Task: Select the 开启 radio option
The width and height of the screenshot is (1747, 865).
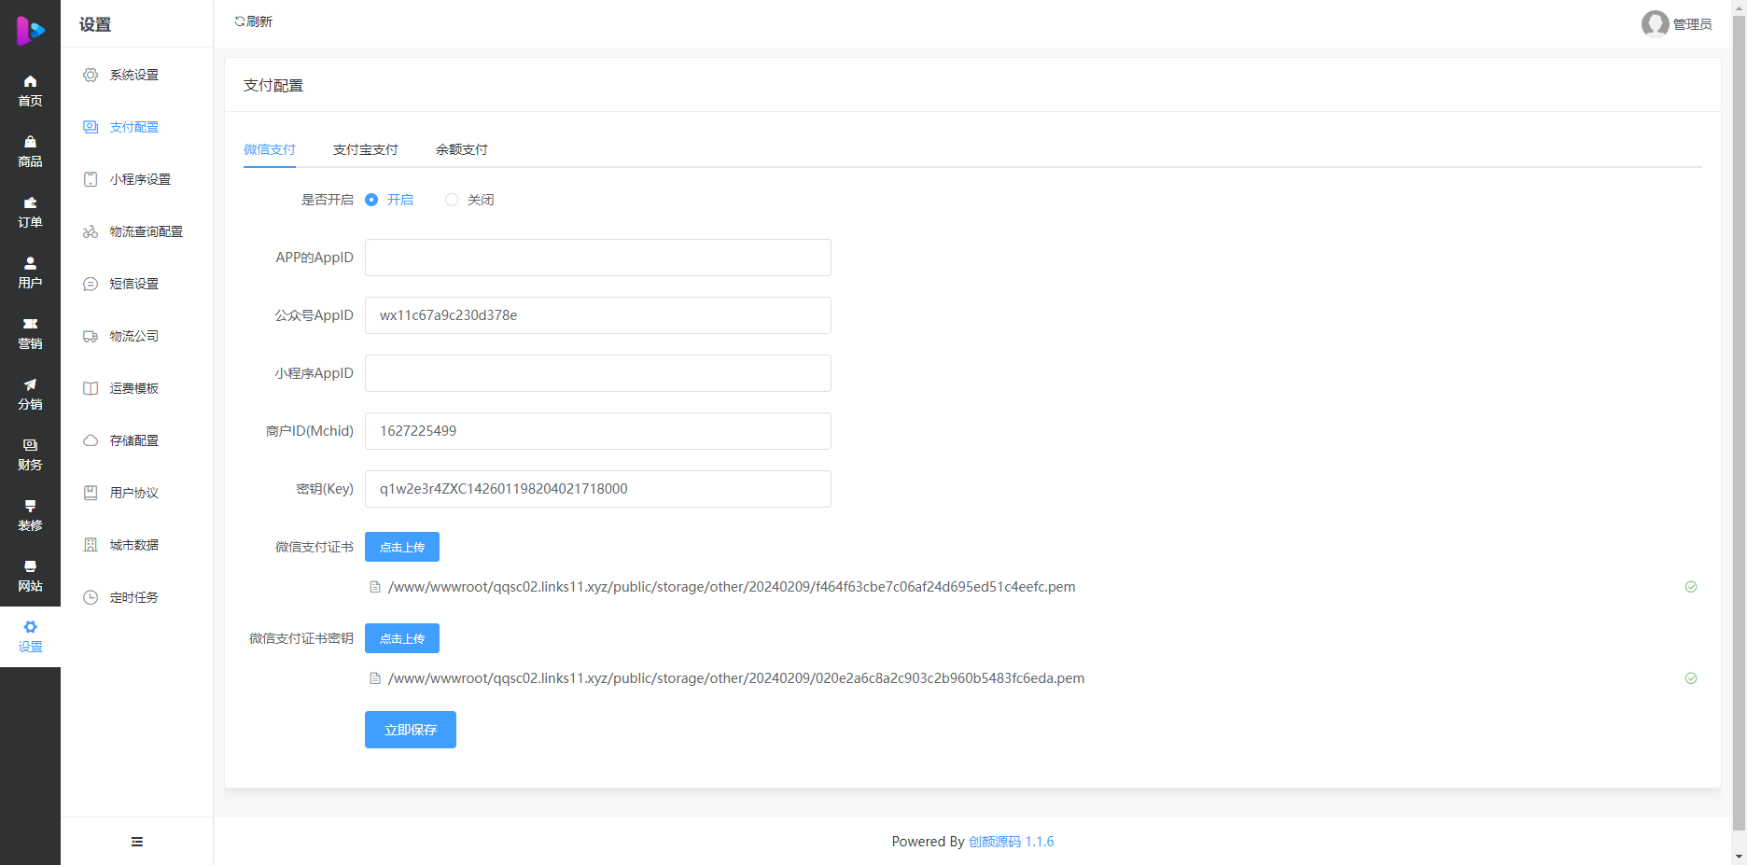Action: tap(371, 200)
